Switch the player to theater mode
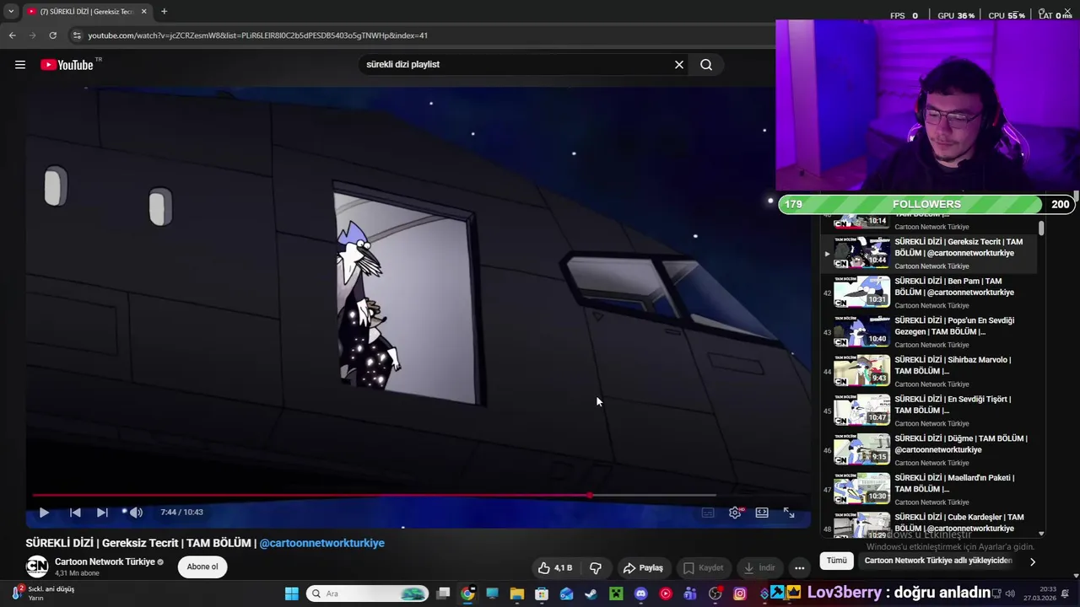 [x=762, y=512]
